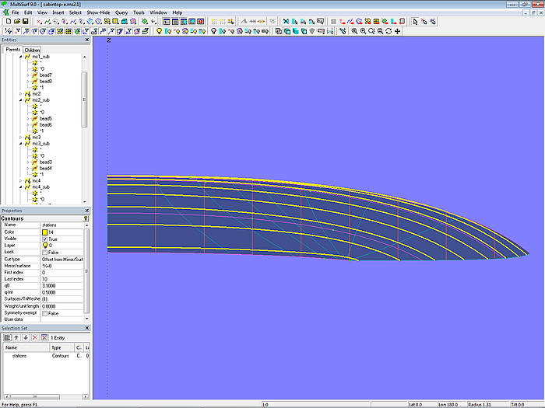Click the yellow Color swatch in Properties
545x408 pixels.
click(x=45, y=232)
